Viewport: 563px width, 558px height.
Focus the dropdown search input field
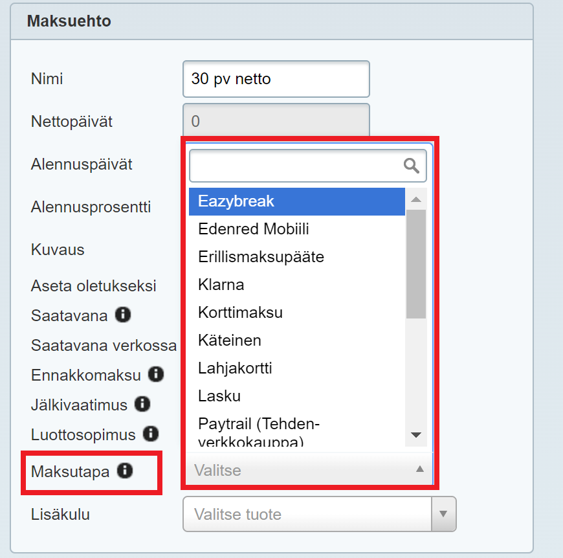(x=308, y=166)
